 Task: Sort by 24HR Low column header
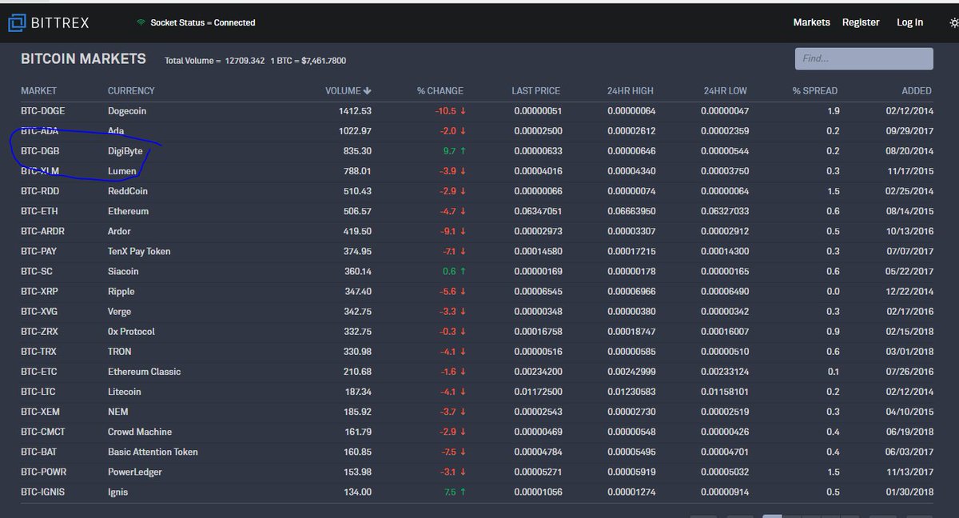point(725,91)
